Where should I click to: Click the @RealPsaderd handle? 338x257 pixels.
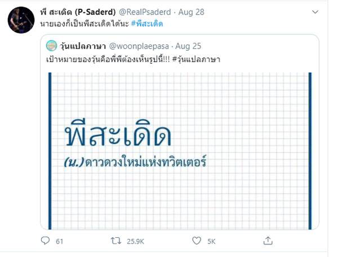click(148, 11)
